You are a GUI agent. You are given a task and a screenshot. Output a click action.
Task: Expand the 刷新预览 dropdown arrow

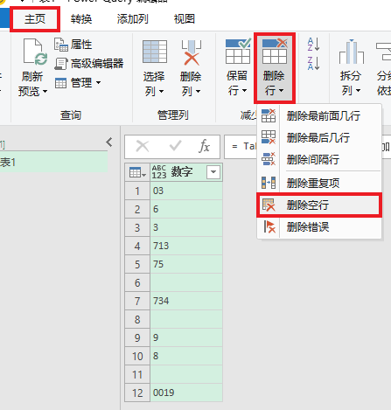45,92
